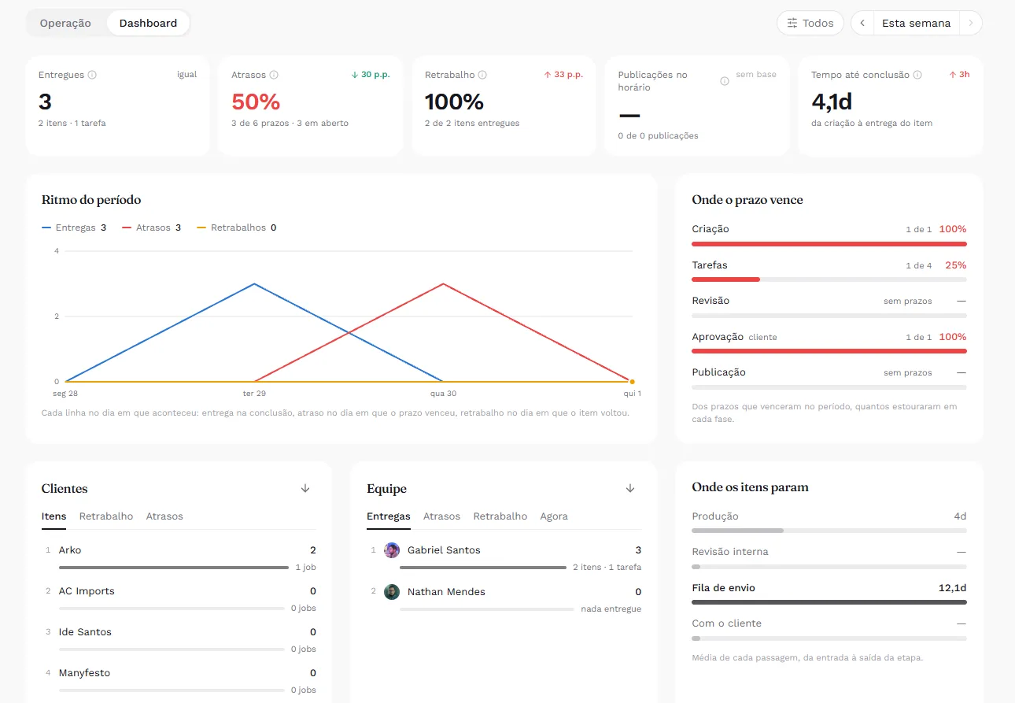Viewport: 1015px width, 703px height.
Task: Click the Nathan Mendes name in Equipe
Action: [x=446, y=592]
